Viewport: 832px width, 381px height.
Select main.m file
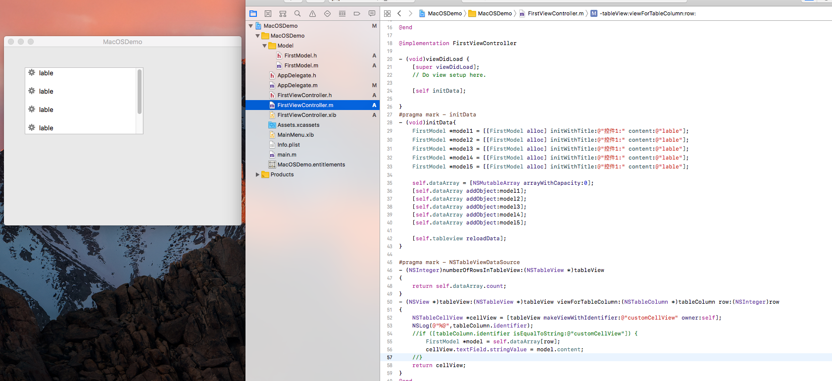(287, 155)
